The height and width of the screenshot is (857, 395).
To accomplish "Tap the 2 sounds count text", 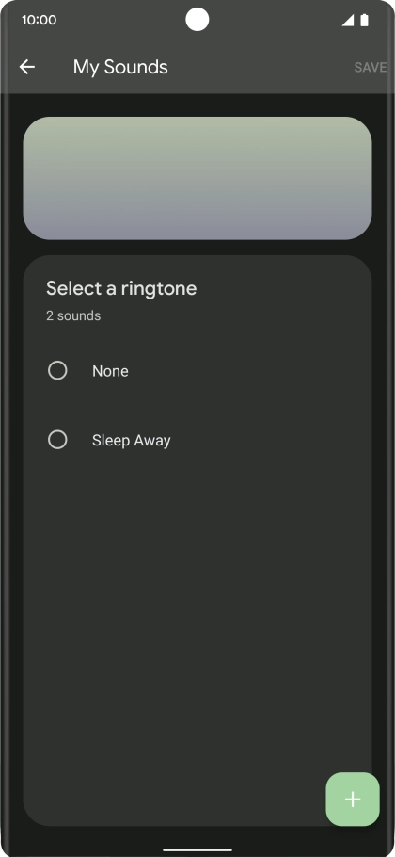I will coord(73,315).
